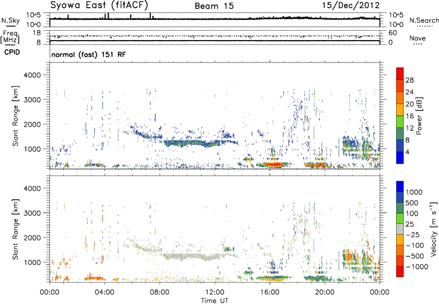Click the '08:00' time axis tick label
Screen dimensions: 439x304
[x=160, y=292]
